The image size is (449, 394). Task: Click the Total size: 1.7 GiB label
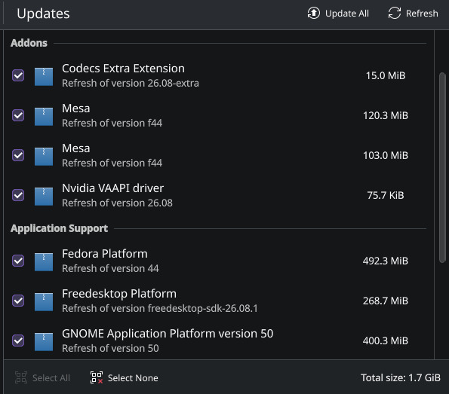tap(401, 377)
